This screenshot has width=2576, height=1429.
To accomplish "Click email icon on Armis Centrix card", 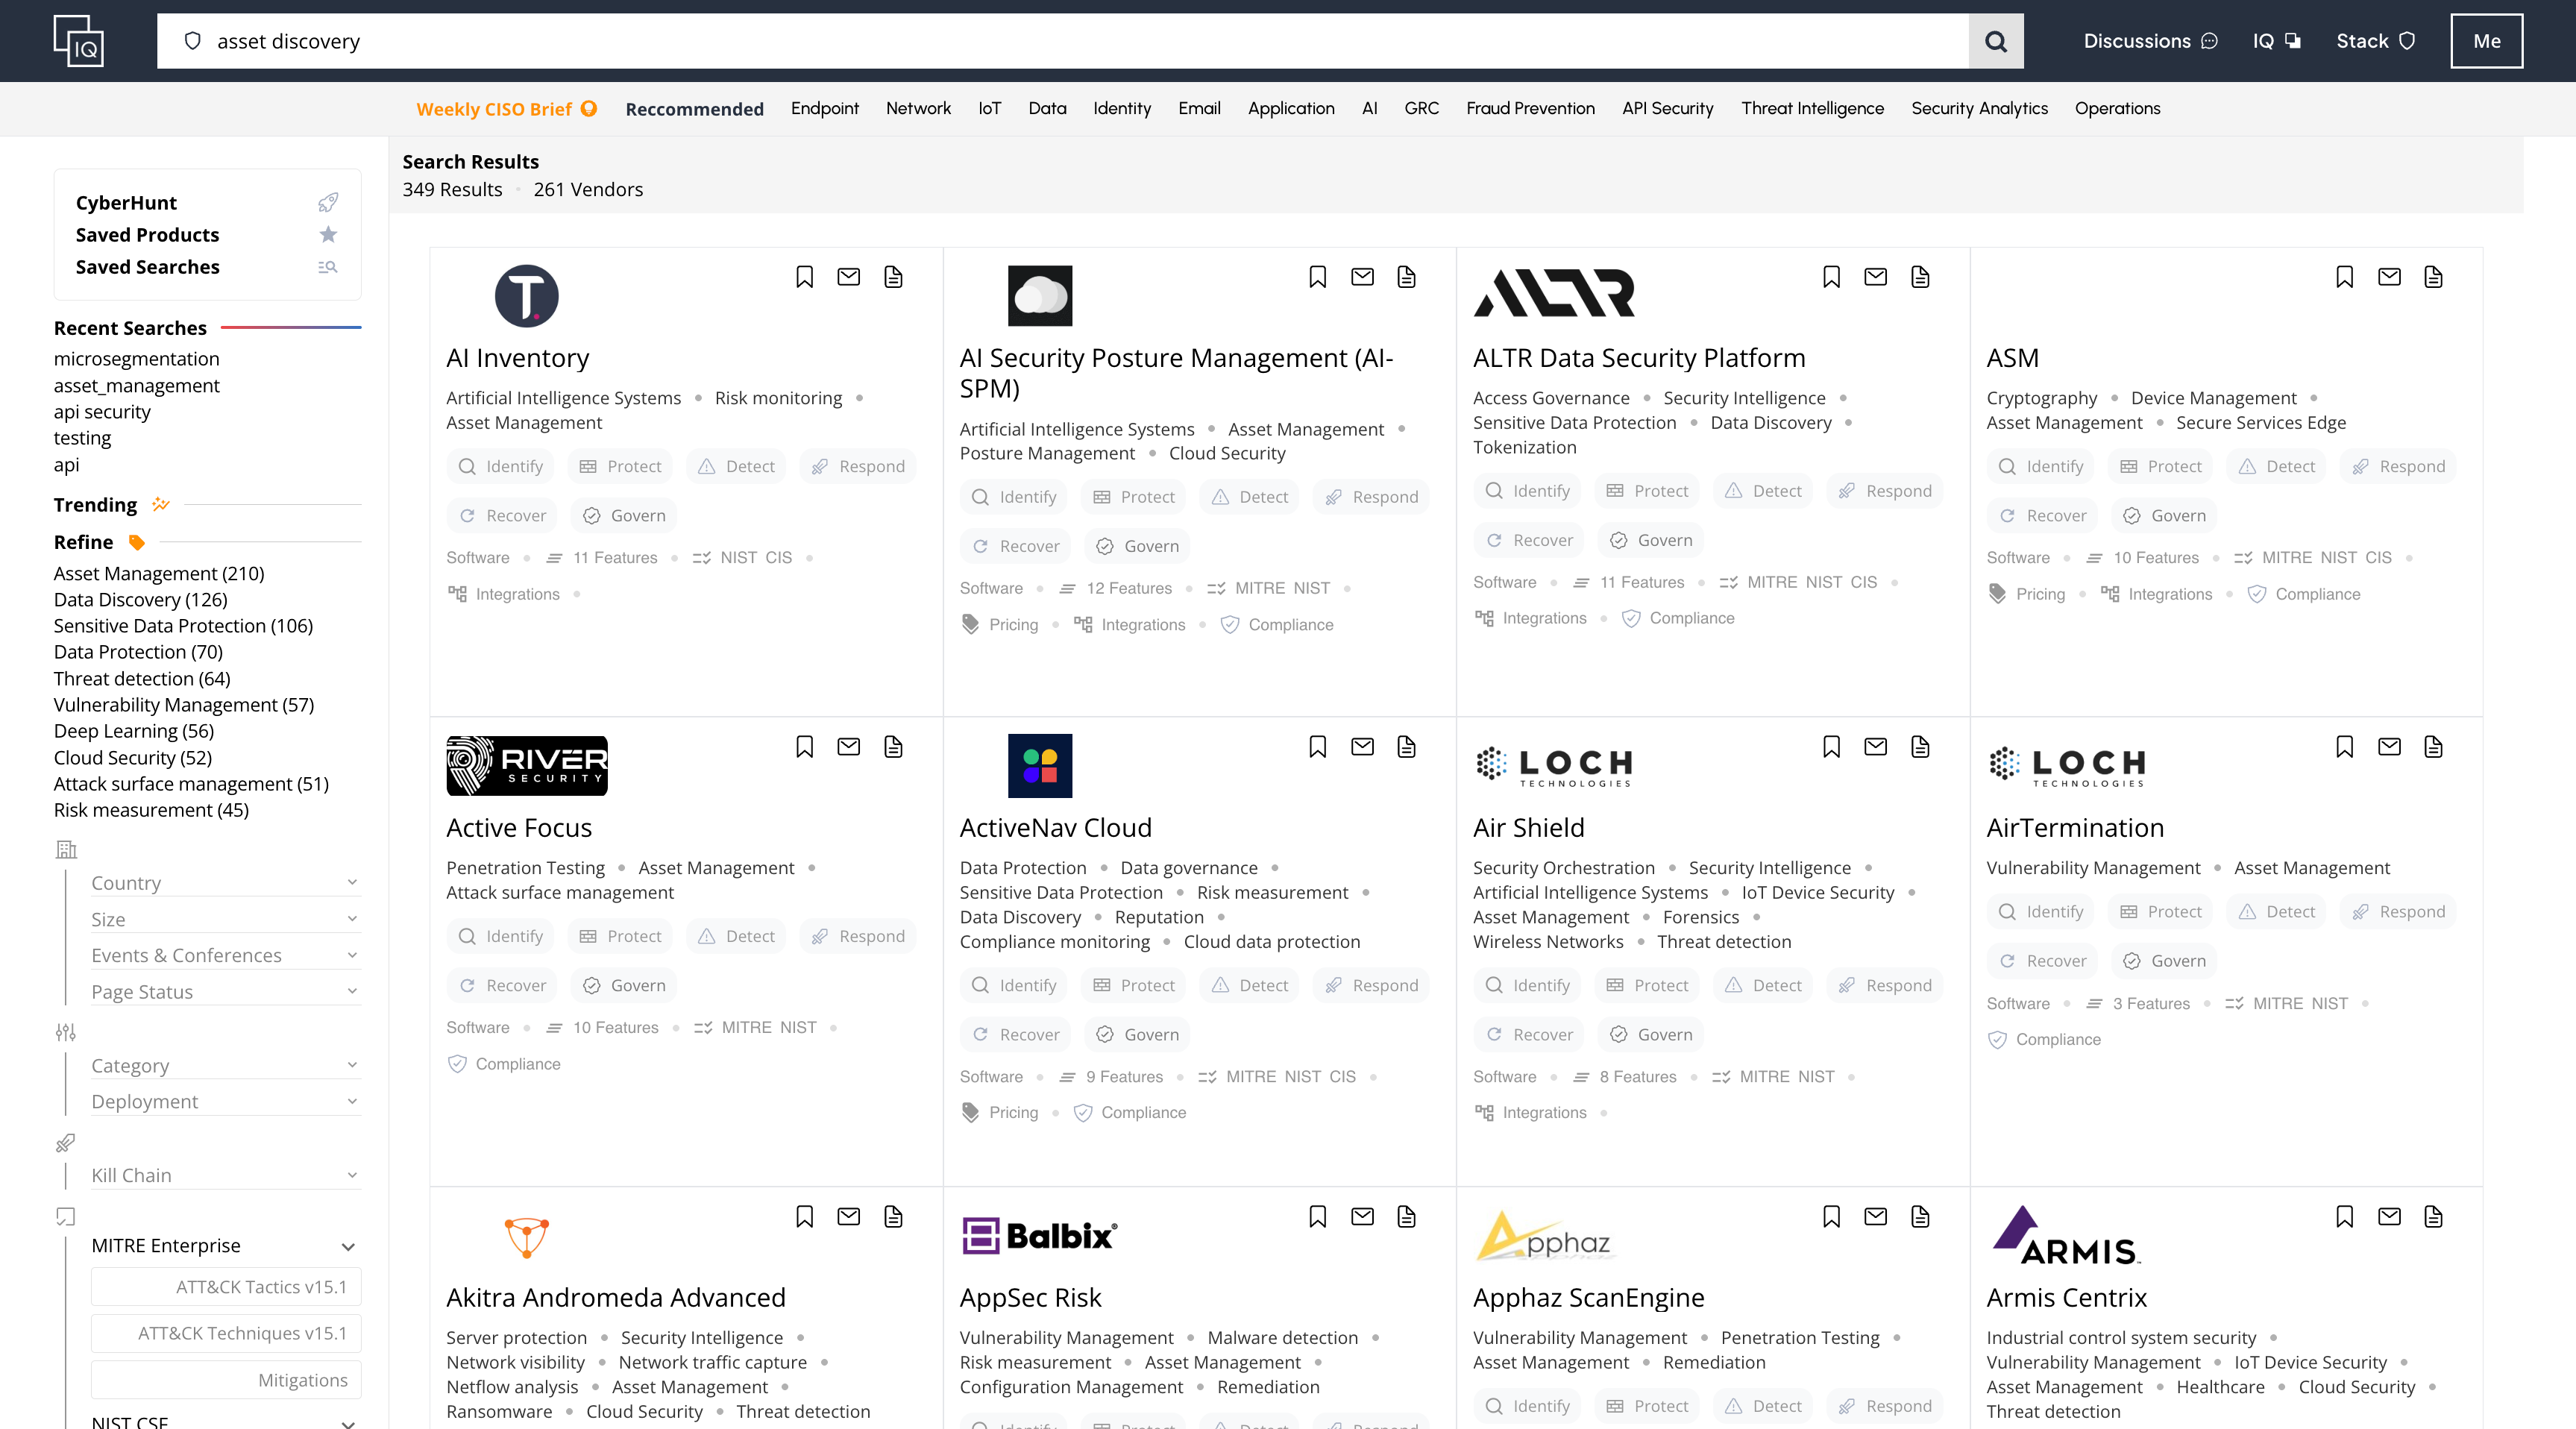I will point(2388,1217).
